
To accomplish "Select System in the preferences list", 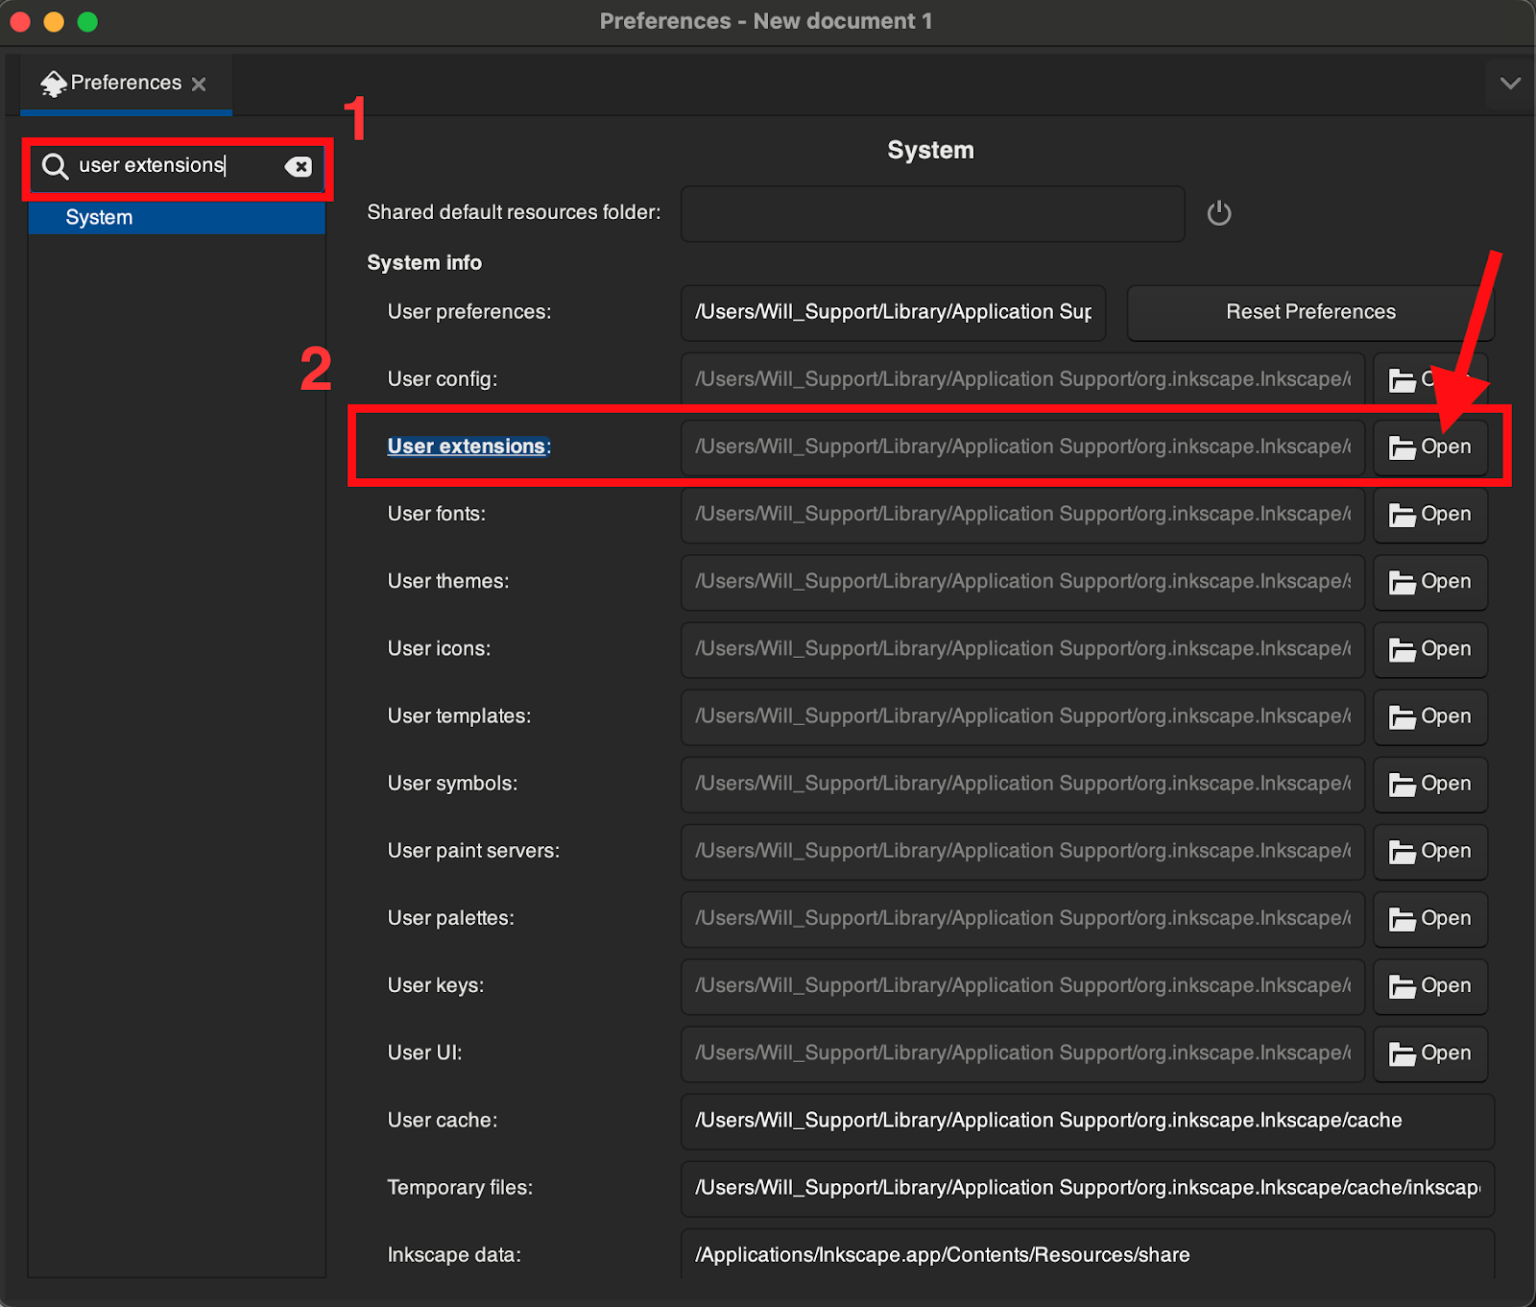I will click(177, 218).
